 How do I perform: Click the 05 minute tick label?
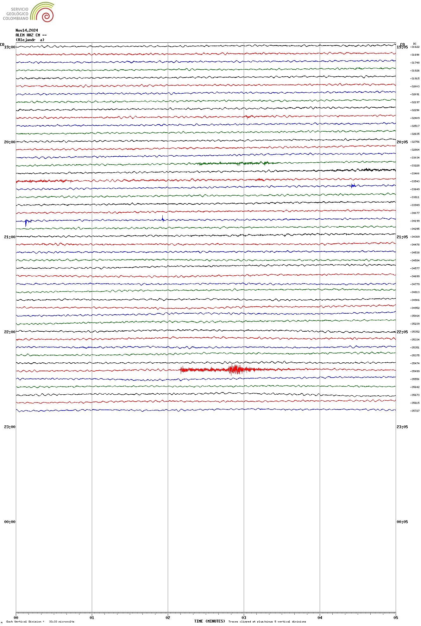coord(396,617)
